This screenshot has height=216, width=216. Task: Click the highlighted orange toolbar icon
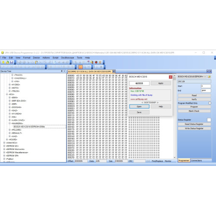coord(80,67)
